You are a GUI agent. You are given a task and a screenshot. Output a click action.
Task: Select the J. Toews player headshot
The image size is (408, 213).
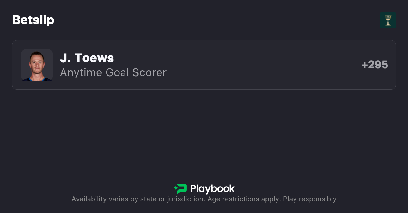tap(37, 65)
